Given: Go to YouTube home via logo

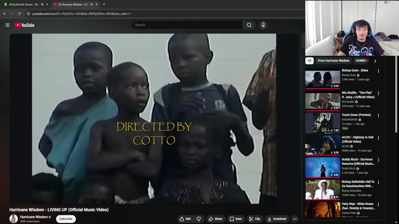Looking at the screenshot, I should (x=25, y=25).
